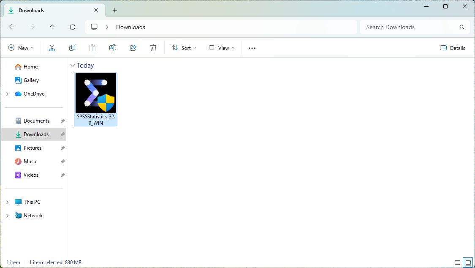This screenshot has width=475, height=268.
Task: Open the View dropdown
Action: point(222,48)
